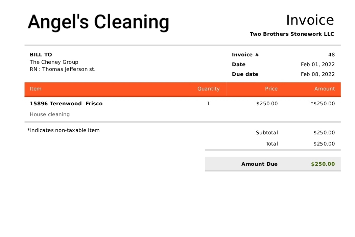355x237 pixels.
Task: Click the invoice number 48
Action: click(331, 54)
